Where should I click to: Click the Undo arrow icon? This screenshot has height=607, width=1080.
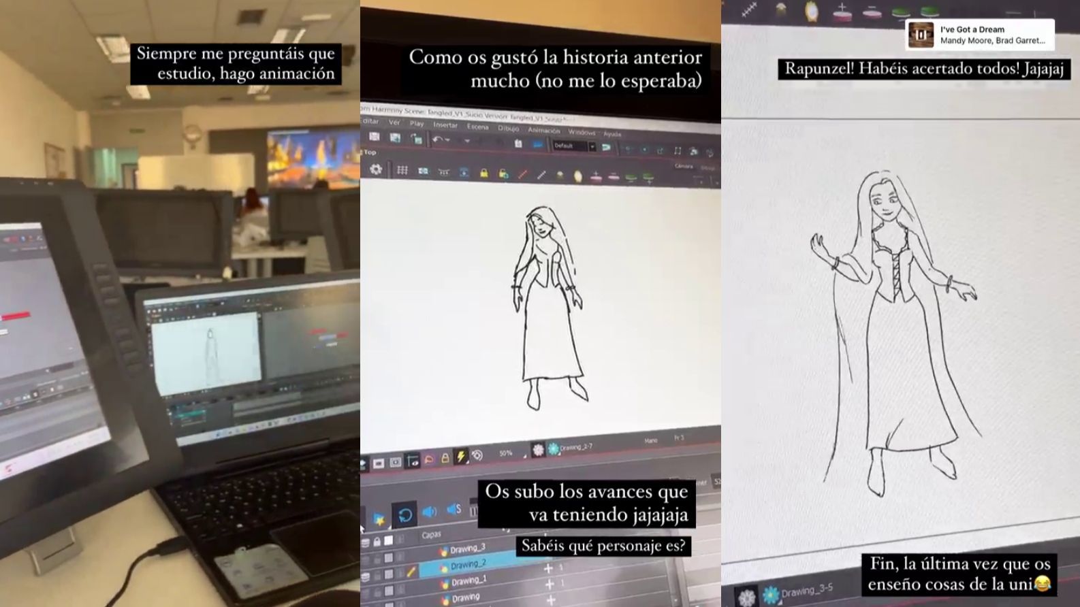tap(436, 139)
